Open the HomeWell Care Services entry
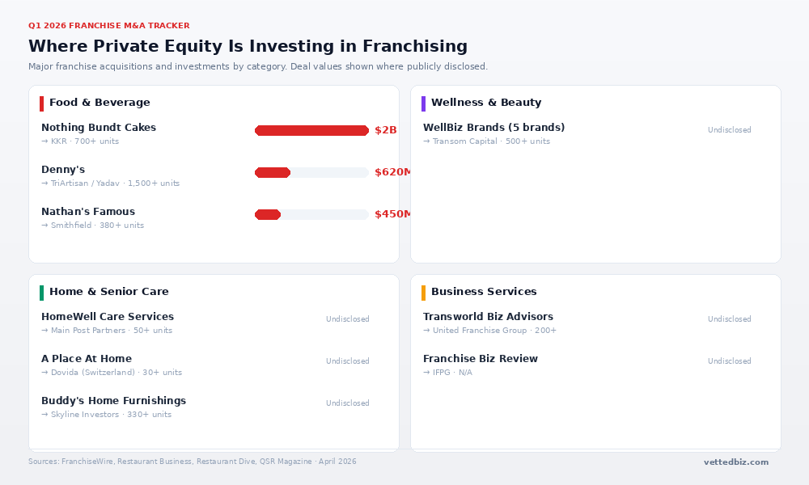The image size is (809, 485). coord(108,316)
